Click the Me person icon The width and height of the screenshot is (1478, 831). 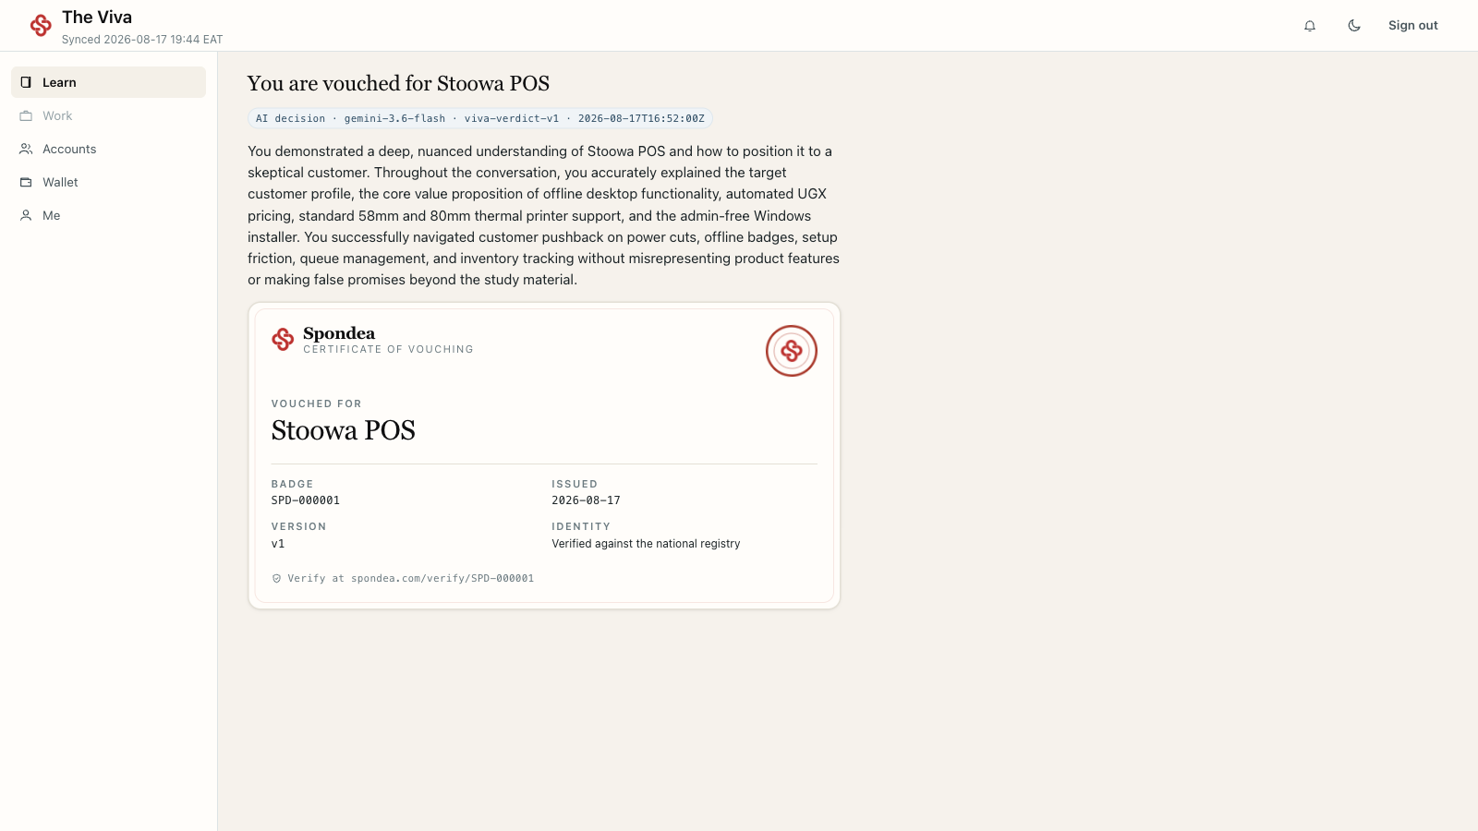(x=26, y=215)
